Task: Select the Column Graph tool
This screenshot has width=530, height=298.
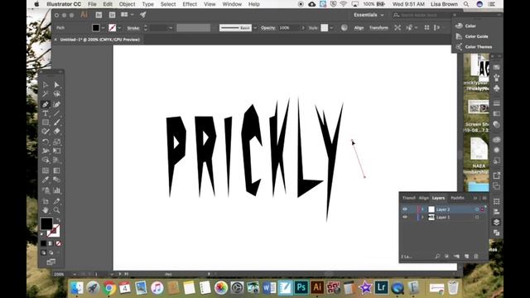Action: pos(56,190)
